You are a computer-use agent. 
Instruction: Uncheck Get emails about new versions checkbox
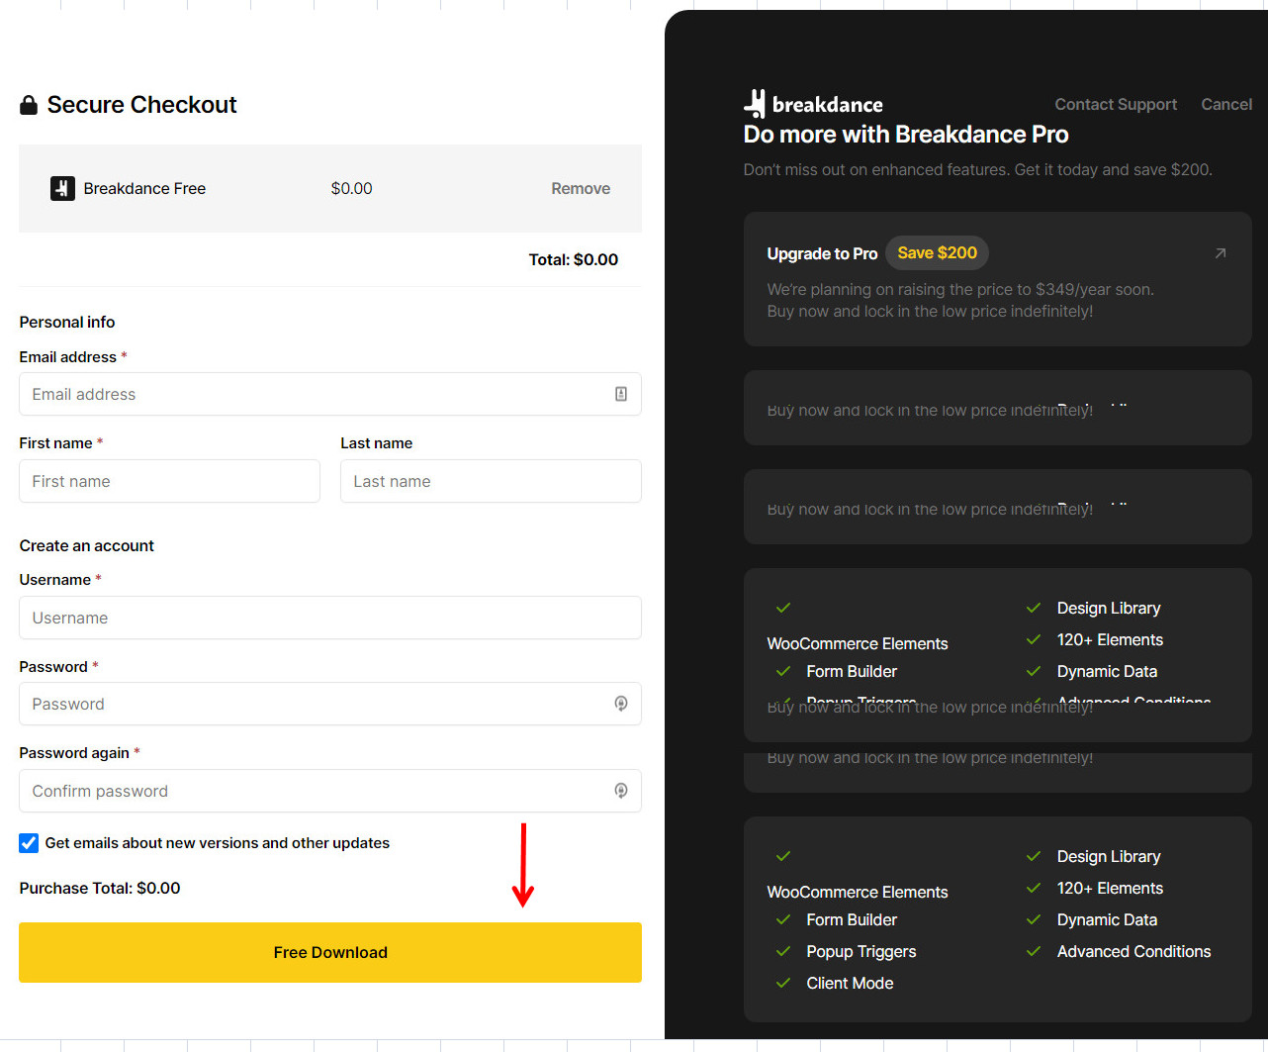click(x=29, y=843)
